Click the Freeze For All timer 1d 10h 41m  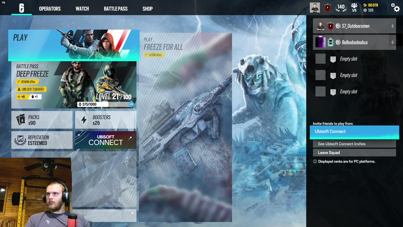coord(154,55)
